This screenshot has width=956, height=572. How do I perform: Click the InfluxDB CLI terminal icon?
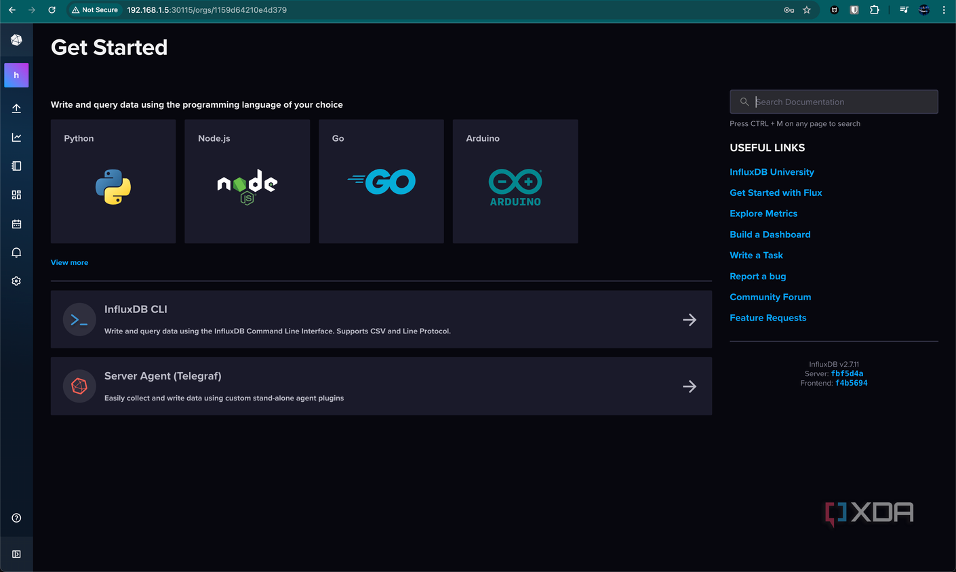tap(79, 320)
